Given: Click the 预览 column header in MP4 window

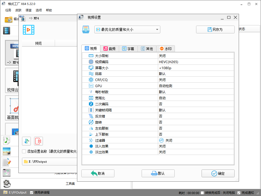Looking at the screenshot, I should 39,43.
